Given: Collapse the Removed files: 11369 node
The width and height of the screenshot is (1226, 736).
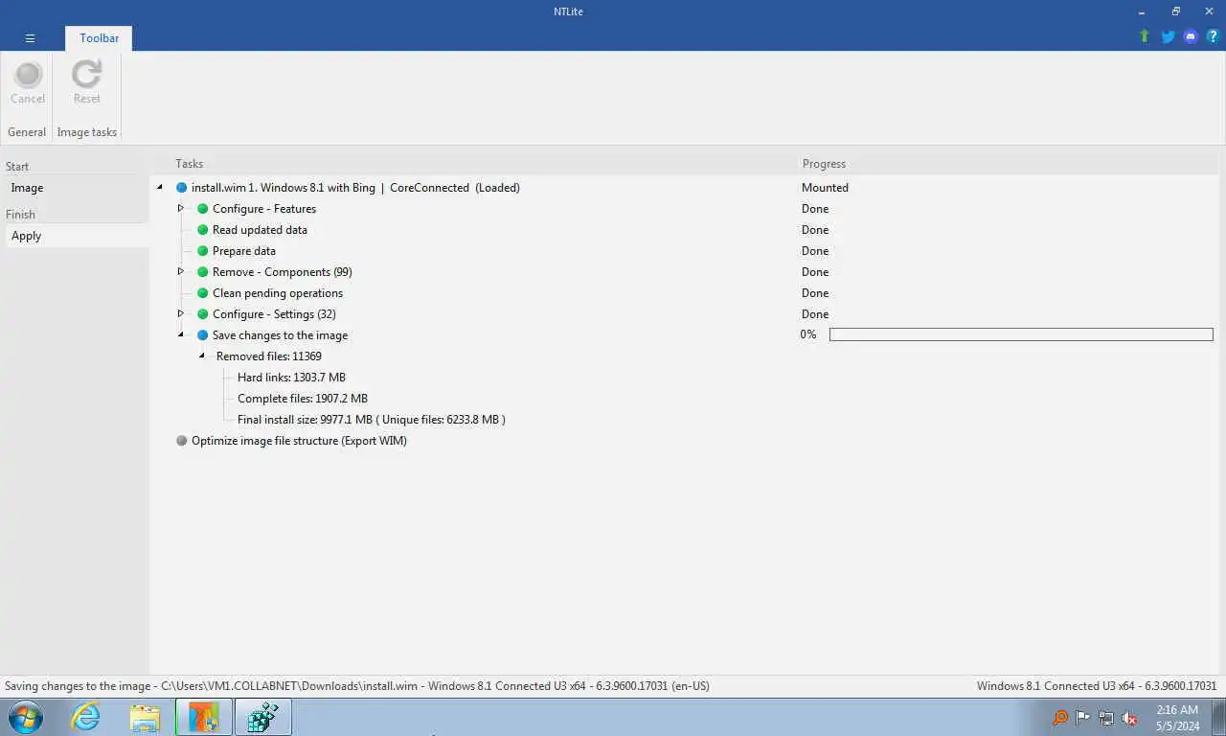Looking at the screenshot, I should pyautogui.click(x=202, y=356).
